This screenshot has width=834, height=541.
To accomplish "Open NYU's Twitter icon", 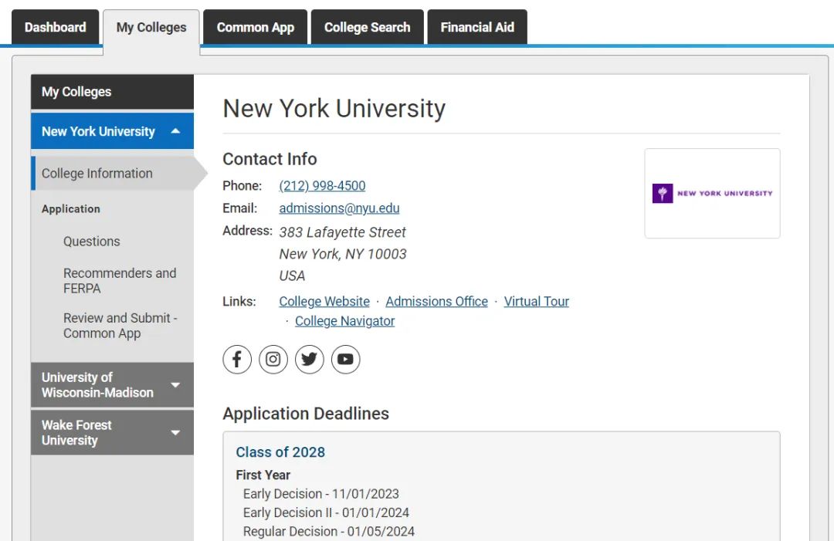I will pos(310,360).
